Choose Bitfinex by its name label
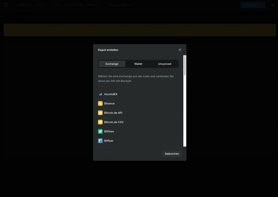This screenshot has height=197, width=278. (x=109, y=131)
